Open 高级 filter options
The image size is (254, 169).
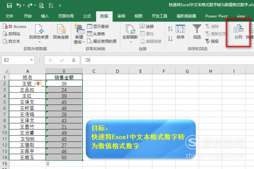point(212,41)
